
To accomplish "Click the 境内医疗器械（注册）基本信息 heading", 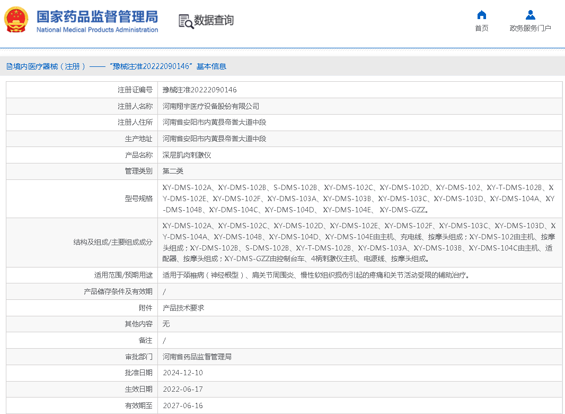I will [117, 66].
